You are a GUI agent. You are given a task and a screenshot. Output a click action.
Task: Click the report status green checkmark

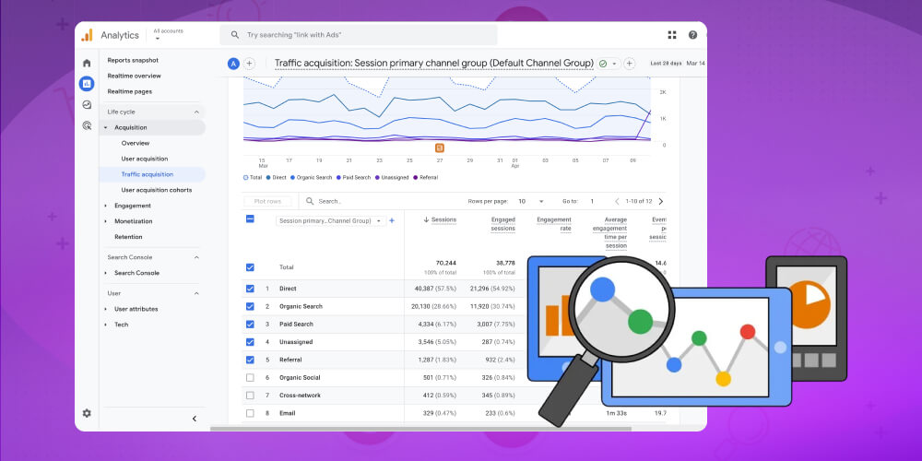603,64
